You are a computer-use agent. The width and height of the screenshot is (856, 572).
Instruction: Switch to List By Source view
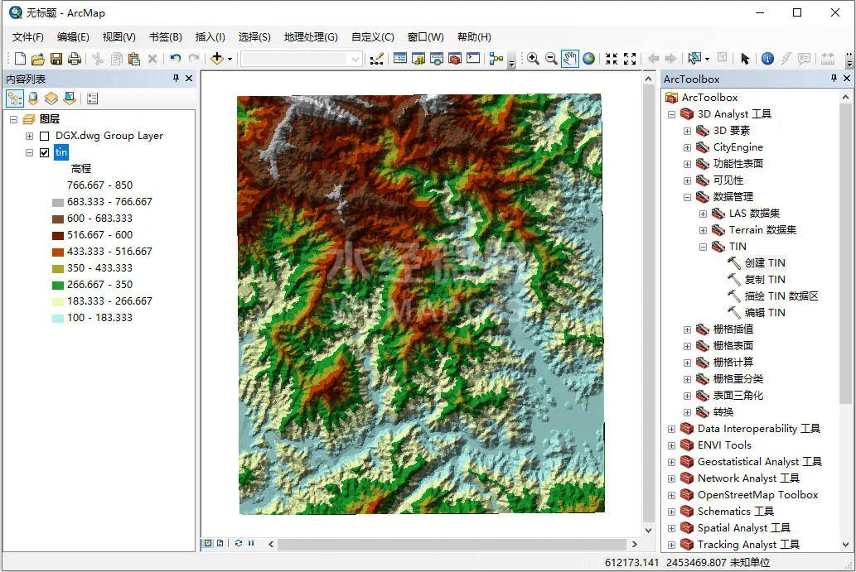[x=31, y=98]
